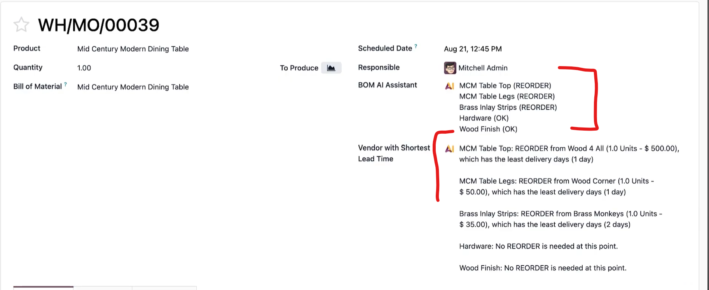
Task: Click the Responsible field label
Action: point(379,68)
